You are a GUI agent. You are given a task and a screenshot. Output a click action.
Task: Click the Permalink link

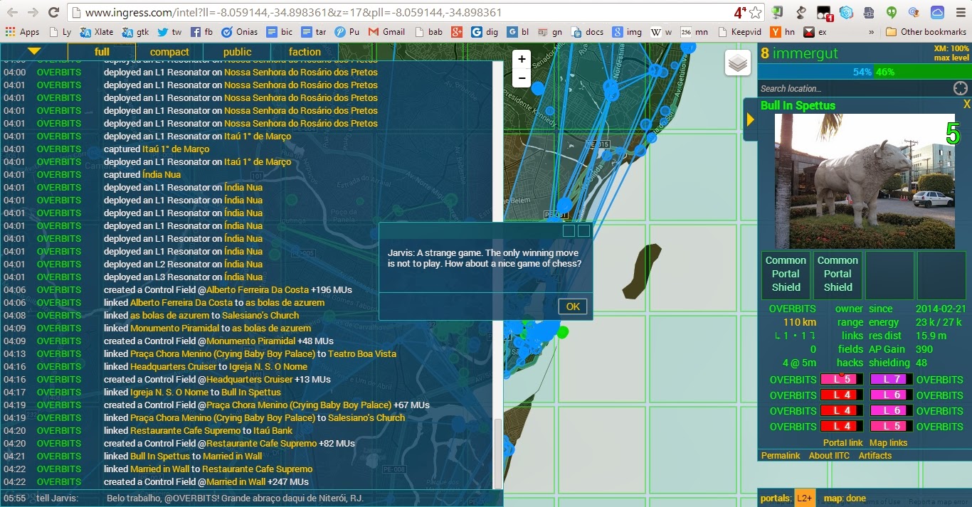click(781, 456)
